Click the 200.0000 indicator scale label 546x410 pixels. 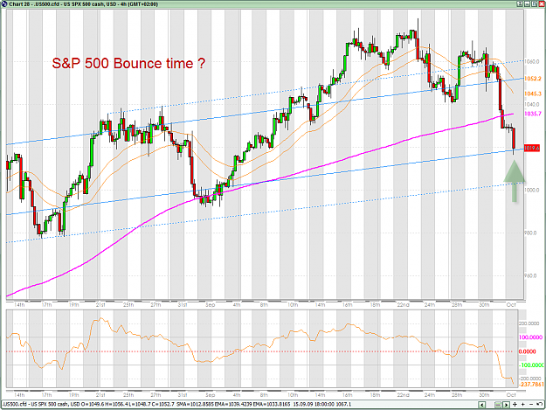[x=529, y=323]
